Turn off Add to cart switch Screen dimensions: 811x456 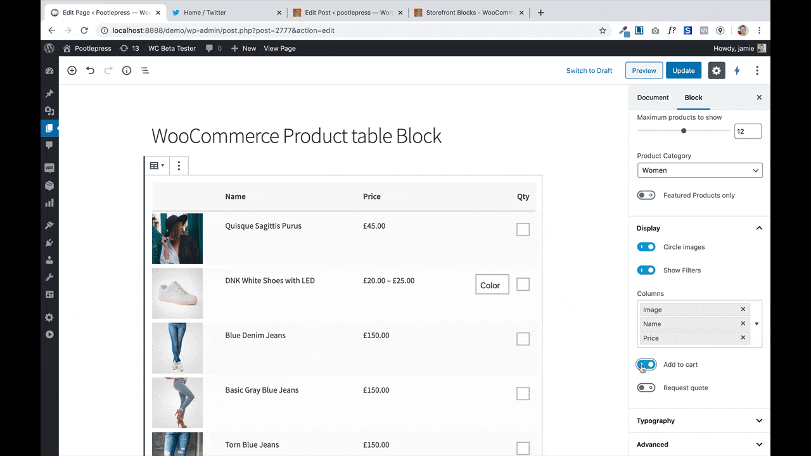tap(646, 364)
